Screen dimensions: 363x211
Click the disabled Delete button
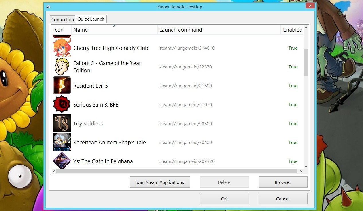coord(224,182)
